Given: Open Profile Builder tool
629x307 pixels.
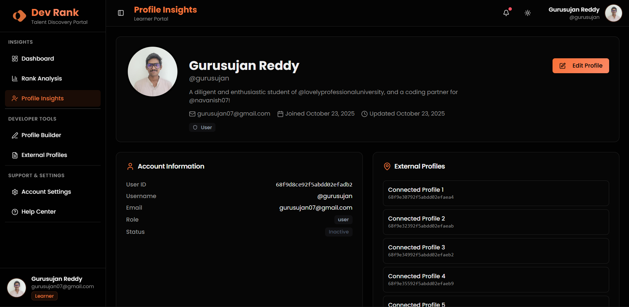Looking at the screenshot, I should point(53,135).
